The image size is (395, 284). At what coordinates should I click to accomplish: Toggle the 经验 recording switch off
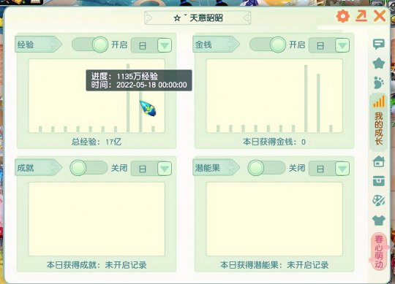[x=90, y=45]
